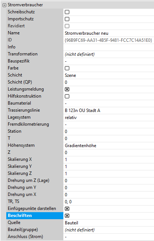Click the Station value field
Screen dimensions: 154x241
(x=109, y=132)
